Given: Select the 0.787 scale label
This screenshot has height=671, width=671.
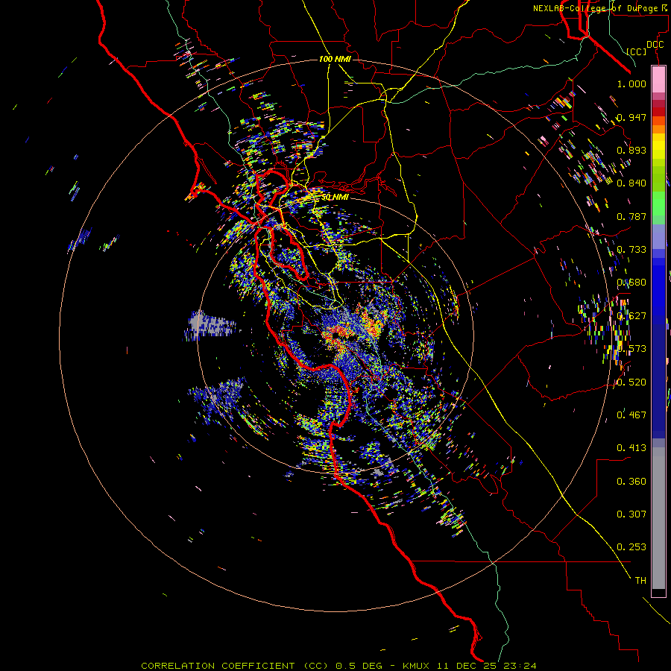Looking at the screenshot, I should pos(631,216).
